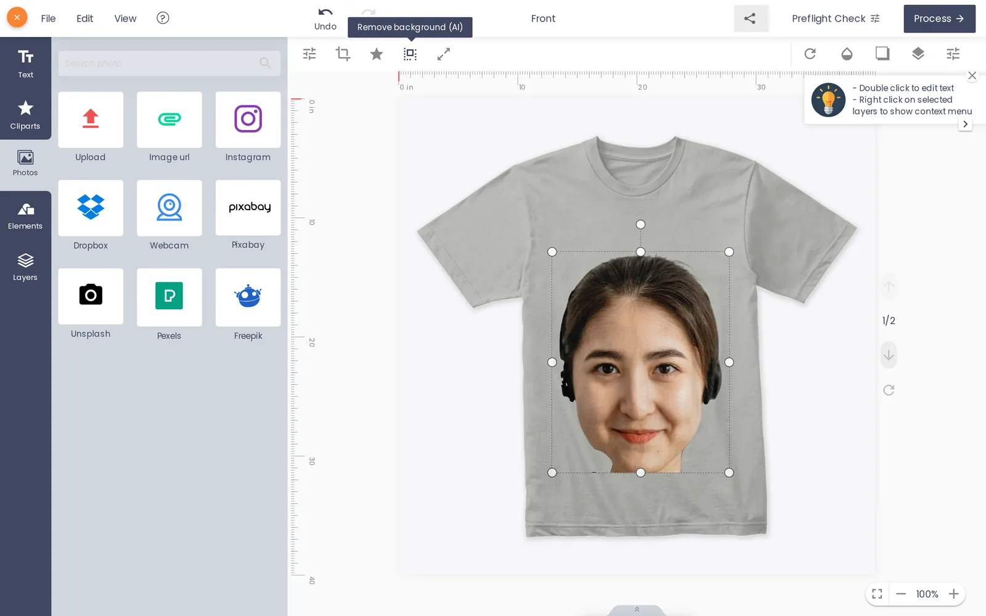The height and width of the screenshot is (616, 986).
Task: Click the search magnifier icon
Action: pos(265,63)
